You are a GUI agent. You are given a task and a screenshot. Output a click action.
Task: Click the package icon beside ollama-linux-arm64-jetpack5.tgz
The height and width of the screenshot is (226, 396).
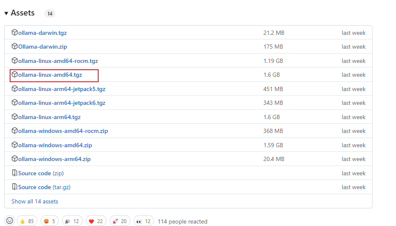click(15, 88)
